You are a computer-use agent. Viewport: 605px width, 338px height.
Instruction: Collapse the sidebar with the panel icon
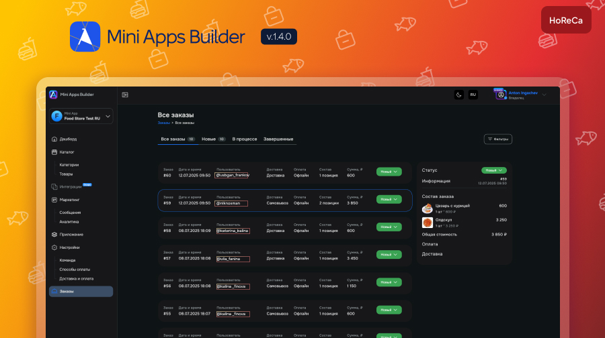point(125,95)
